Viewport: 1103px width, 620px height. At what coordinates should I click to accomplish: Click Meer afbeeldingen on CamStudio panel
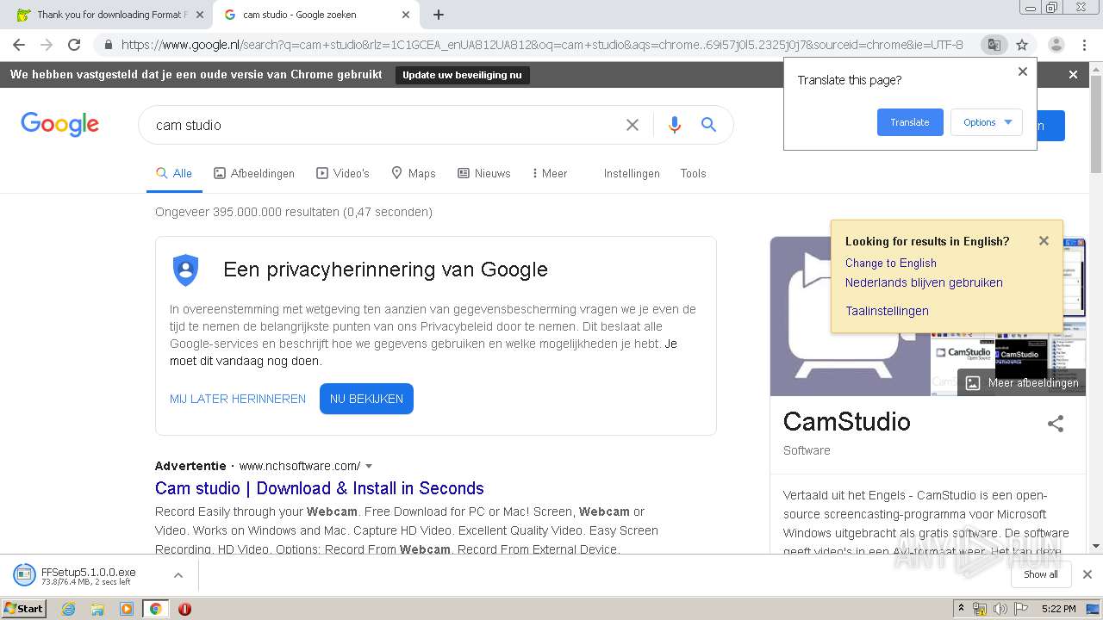point(1022,382)
